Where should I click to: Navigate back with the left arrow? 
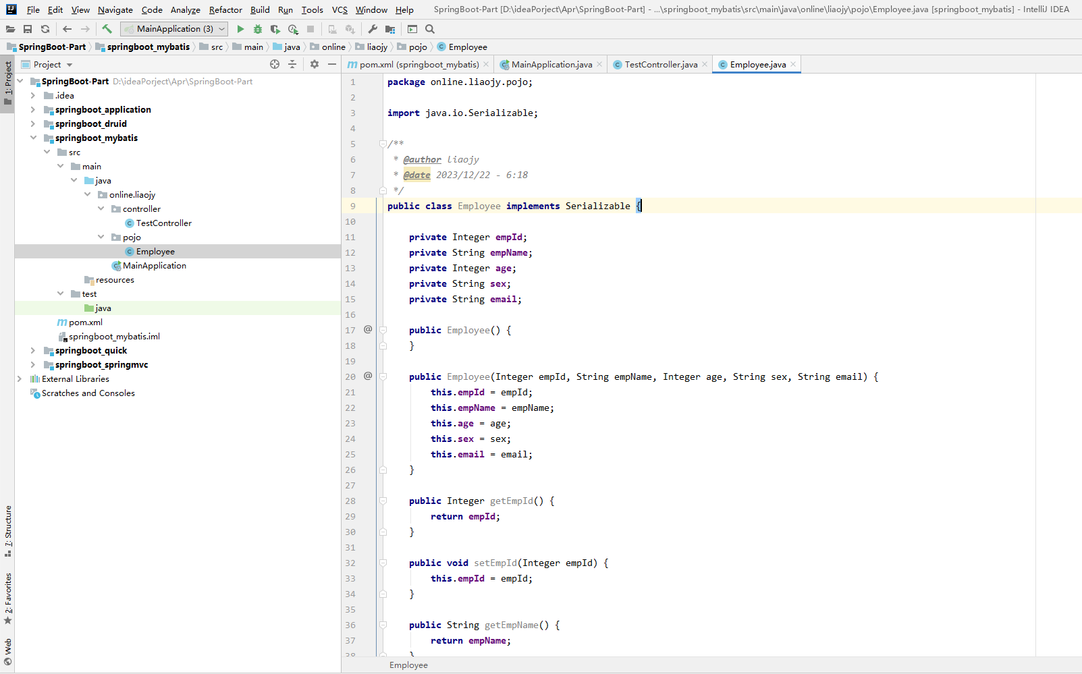coord(67,29)
